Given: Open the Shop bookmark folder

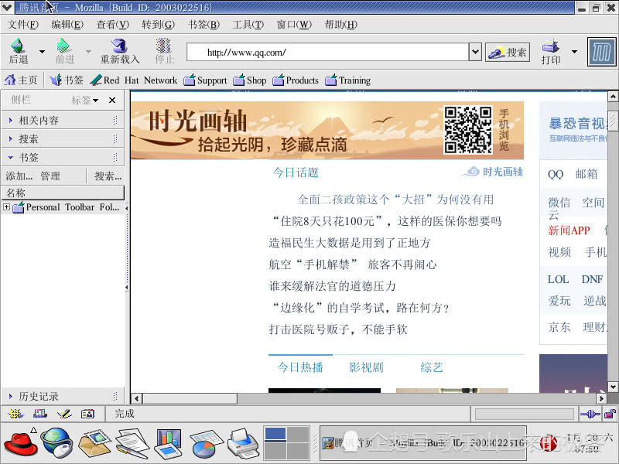Looking at the screenshot, I should 249,80.
